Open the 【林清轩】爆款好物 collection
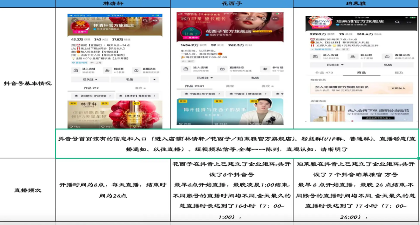 coord(137,96)
